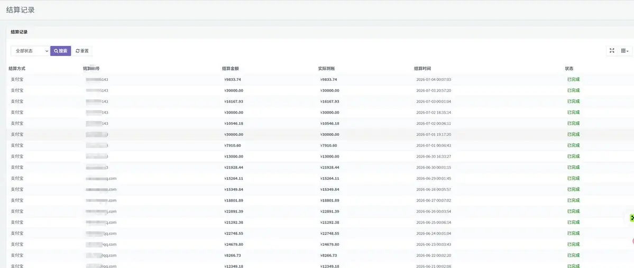634x268 pixels.
Task: Select settlement amount ¥15264.11
Action: pyautogui.click(x=234, y=178)
